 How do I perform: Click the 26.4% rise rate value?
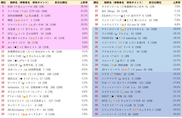(x=84, y=6)
